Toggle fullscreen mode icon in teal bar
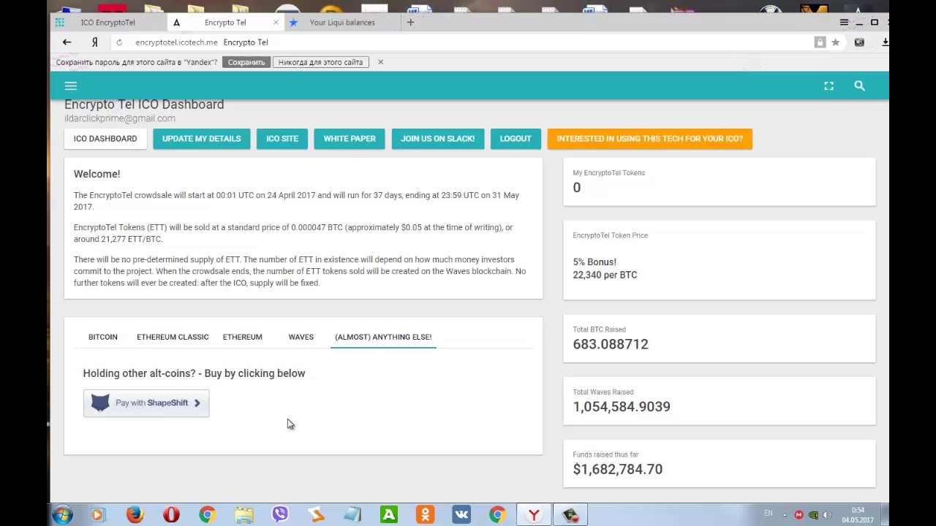936x526 pixels. tap(829, 86)
